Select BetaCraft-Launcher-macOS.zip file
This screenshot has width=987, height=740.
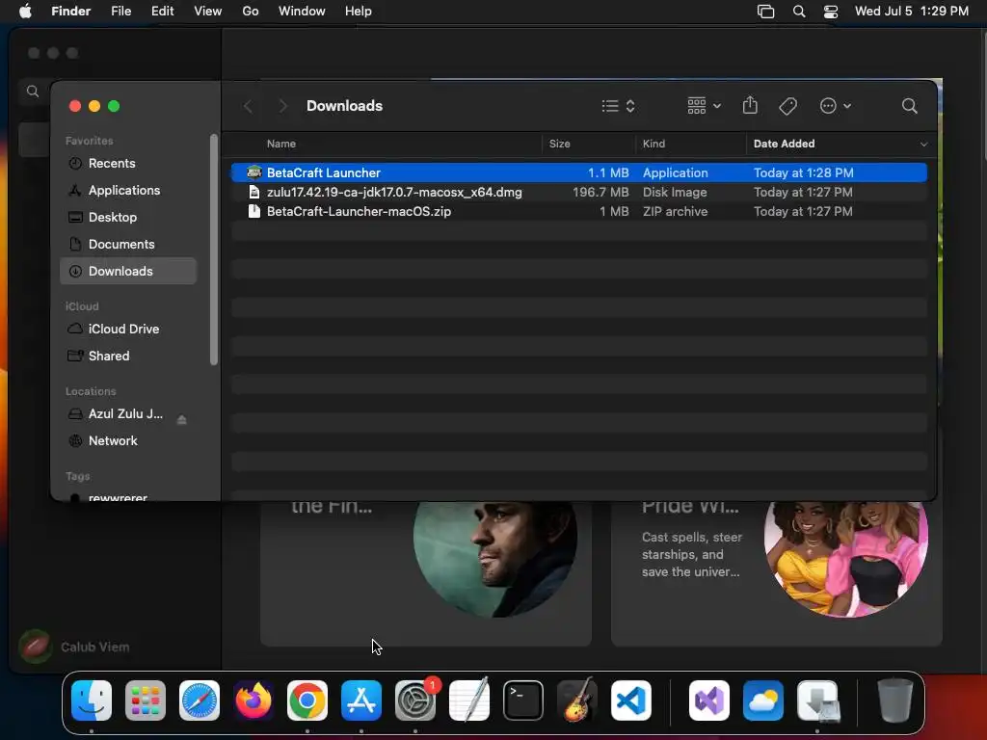point(579,211)
